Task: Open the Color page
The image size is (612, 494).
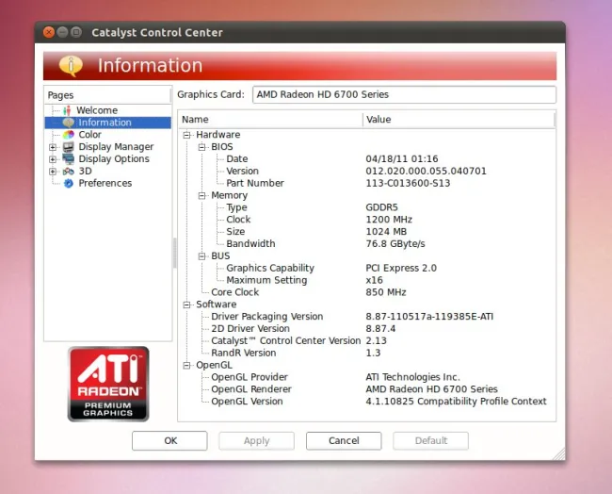Action: (x=89, y=135)
